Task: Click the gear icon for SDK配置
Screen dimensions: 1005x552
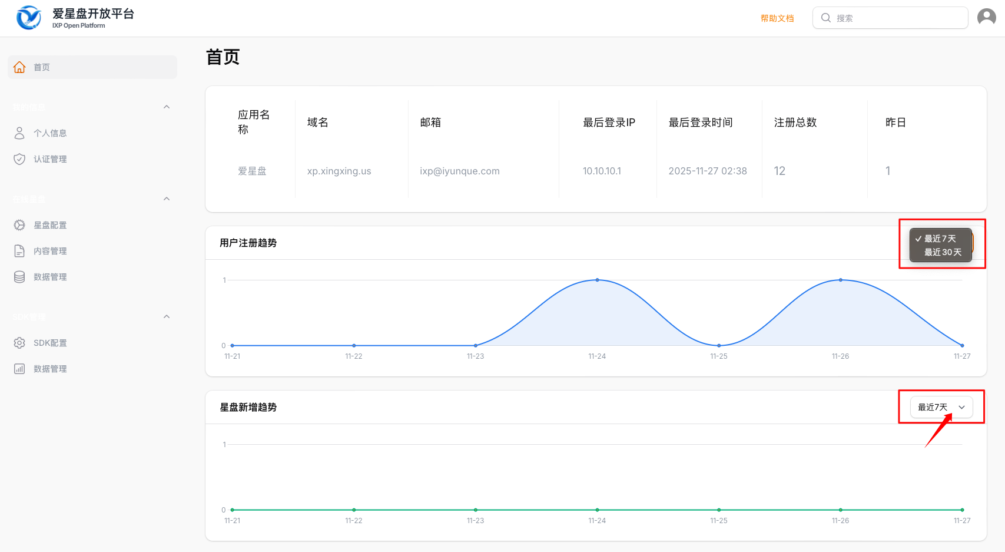Action: click(x=19, y=343)
